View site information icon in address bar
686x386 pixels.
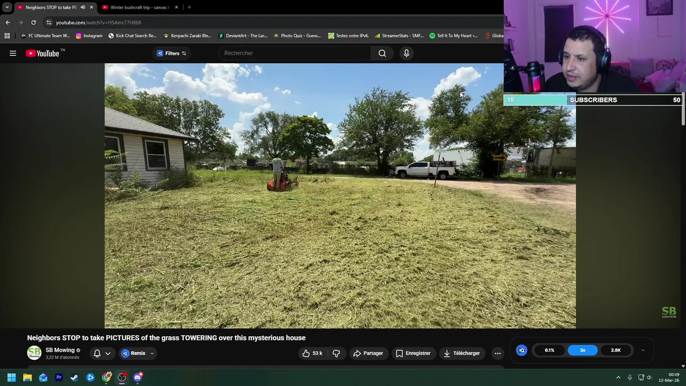49,23
